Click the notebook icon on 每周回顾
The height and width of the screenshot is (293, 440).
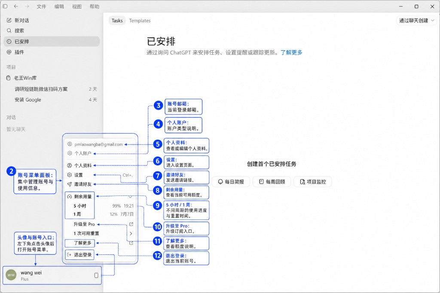(x=261, y=182)
